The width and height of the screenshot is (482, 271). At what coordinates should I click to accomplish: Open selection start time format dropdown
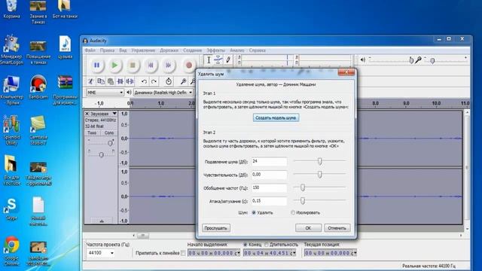[239, 253]
